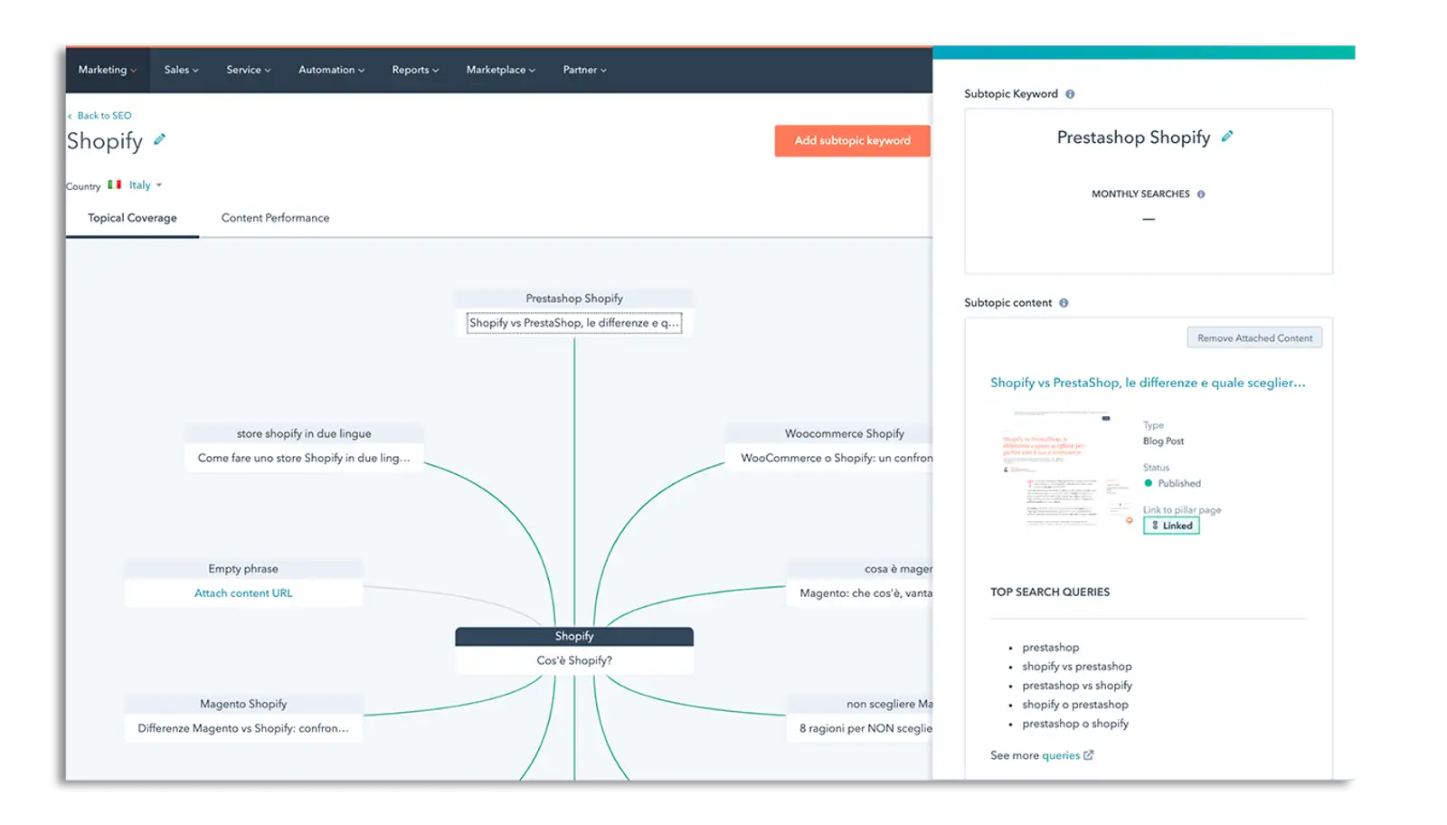Viewport: 1447px width, 825px height.
Task: Open the Reports dropdown
Action: 415,70
